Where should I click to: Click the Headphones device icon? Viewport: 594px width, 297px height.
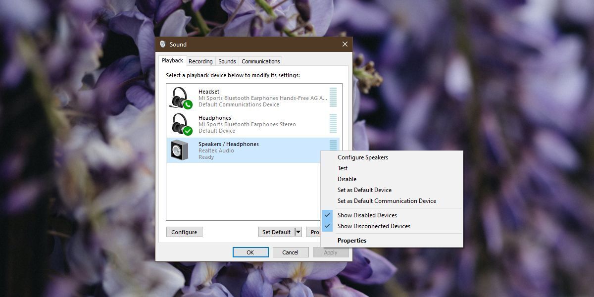179,124
